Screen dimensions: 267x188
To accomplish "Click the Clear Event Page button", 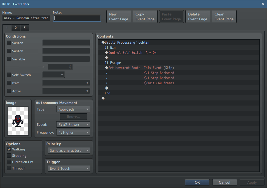I will coord(224,16).
